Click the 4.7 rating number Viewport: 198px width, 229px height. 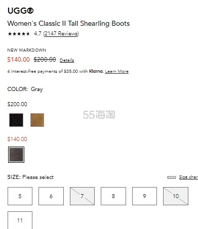[x=37, y=33]
